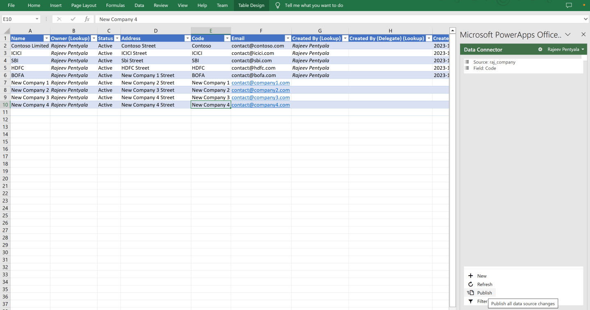Click the Field: Code list icon
The width and height of the screenshot is (590, 310).
click(467, 68)
